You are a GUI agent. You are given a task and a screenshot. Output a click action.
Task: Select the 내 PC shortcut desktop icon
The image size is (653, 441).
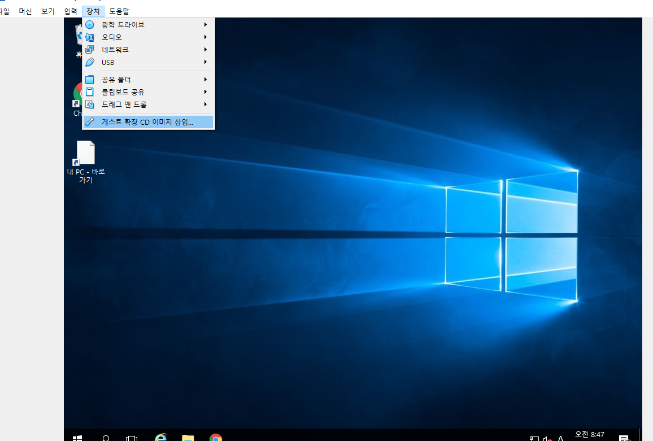pos(86,162)
